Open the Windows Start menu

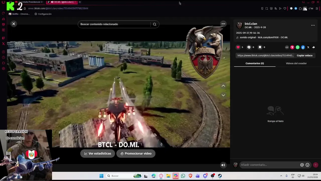(x=101, y=176)
